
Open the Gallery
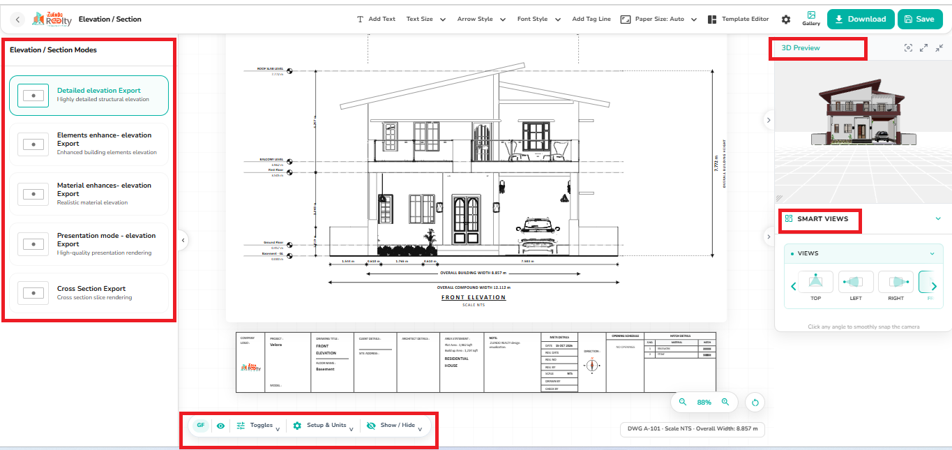point(811,19)
